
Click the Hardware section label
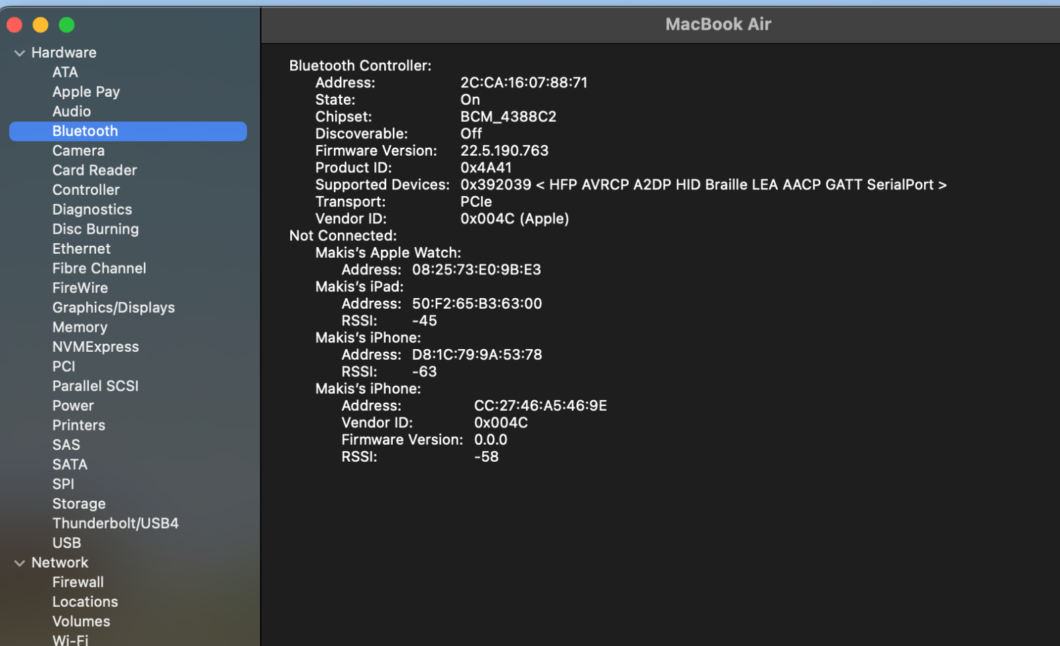[64, 53]
